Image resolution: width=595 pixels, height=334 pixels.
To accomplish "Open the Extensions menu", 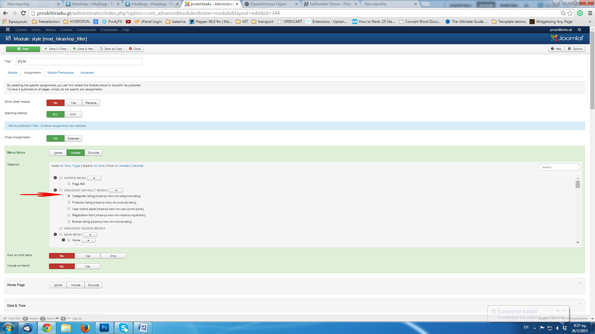I will 109,30.
